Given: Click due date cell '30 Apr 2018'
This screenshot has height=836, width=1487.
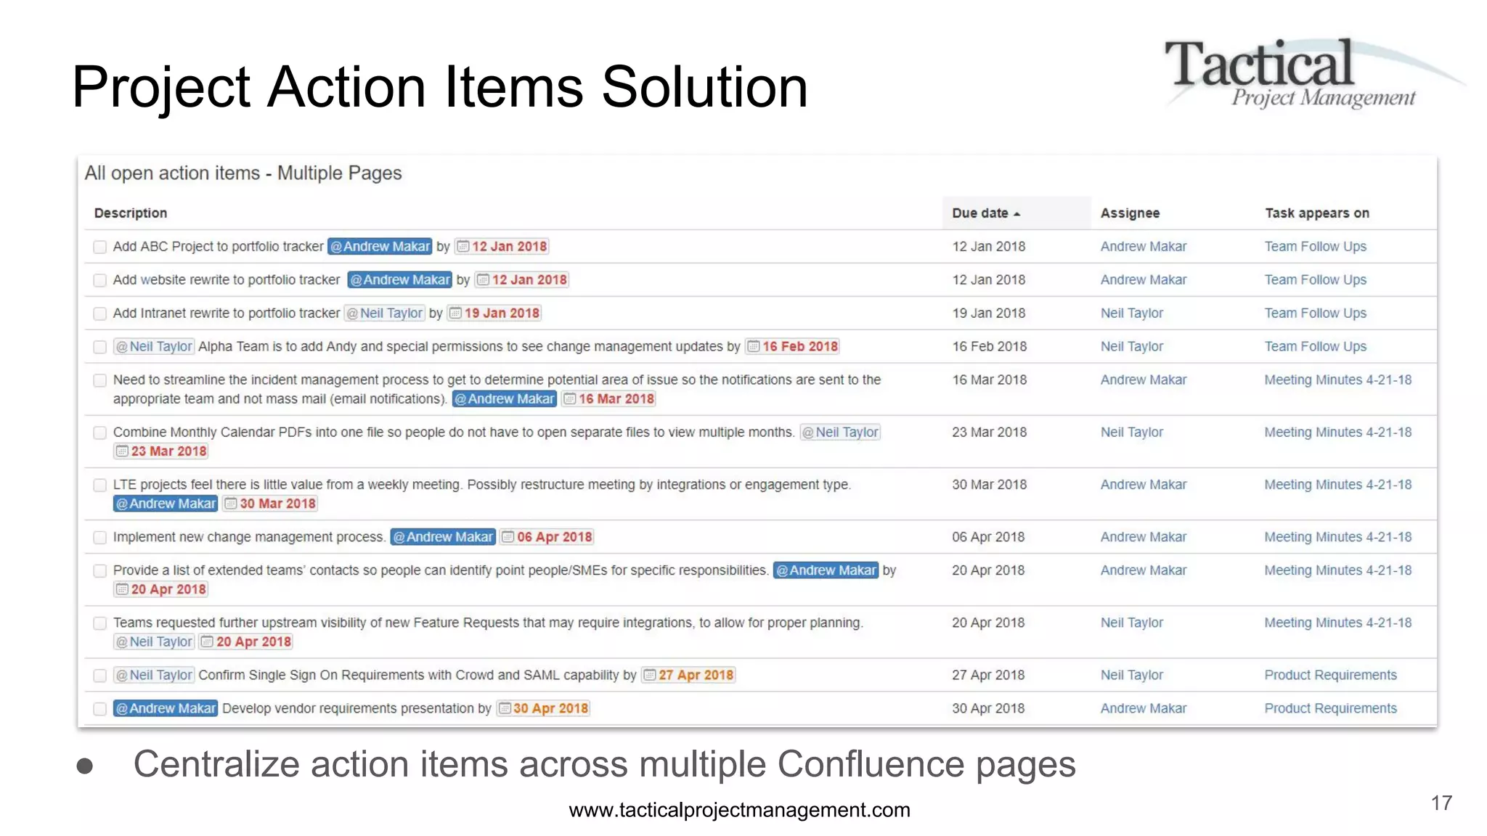Looking at the screenshot, I should pos(988,708).
